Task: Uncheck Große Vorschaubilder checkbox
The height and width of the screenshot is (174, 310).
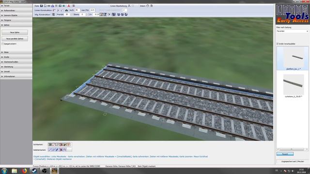Action: pyautogui.click(x=278, y=43)
